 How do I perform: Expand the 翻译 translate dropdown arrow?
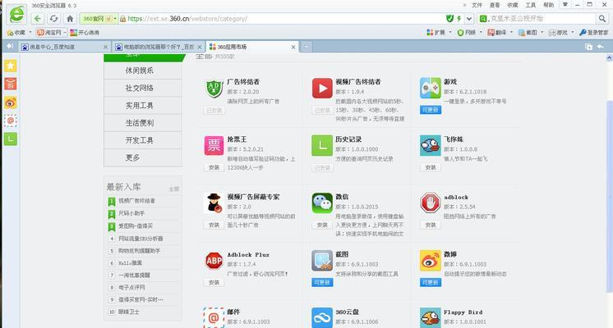(x=511, y=32)
